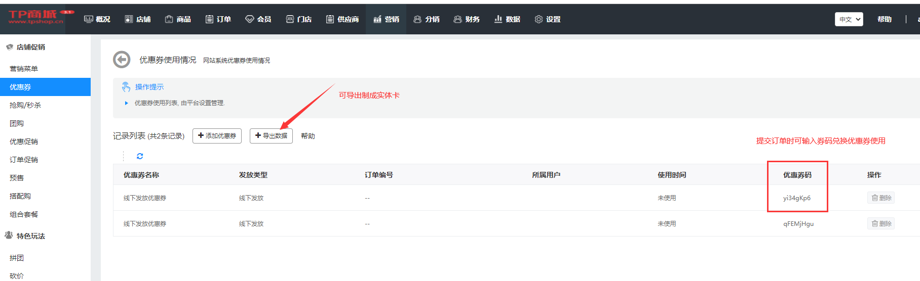The height and width of the screenshot is (281, 920).
Task: Open the 设置 settings menu
Action: coord(548,19)
